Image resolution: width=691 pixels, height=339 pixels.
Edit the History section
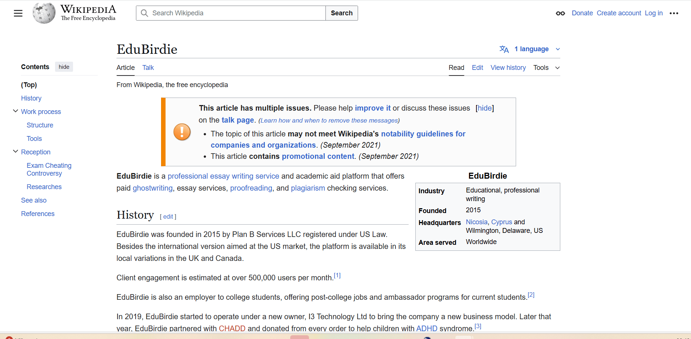pyautogui.click(x=168, y=217)
